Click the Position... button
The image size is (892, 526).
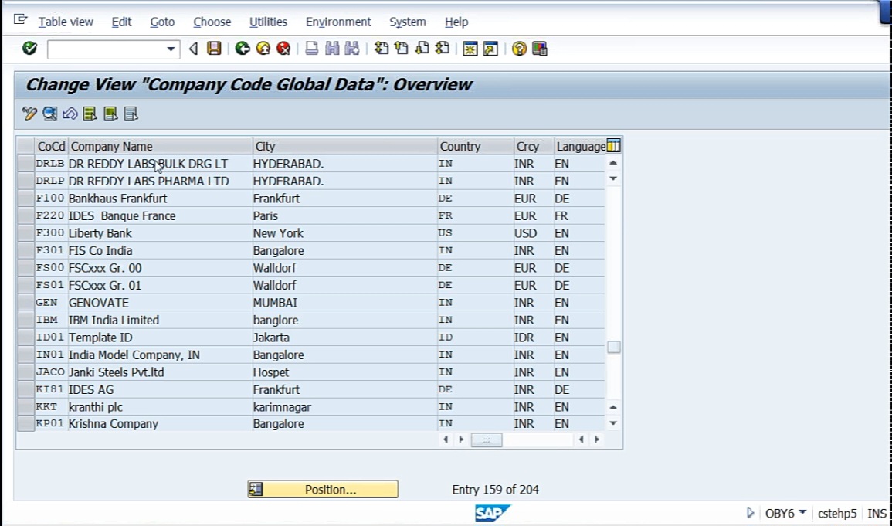(x=323, y=490)
